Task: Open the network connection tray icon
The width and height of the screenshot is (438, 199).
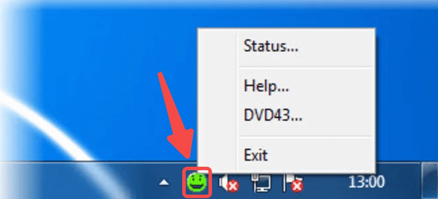Action: pos(261,182)
